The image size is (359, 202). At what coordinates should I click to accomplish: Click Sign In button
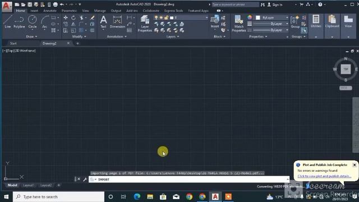[x=275, y=4]
